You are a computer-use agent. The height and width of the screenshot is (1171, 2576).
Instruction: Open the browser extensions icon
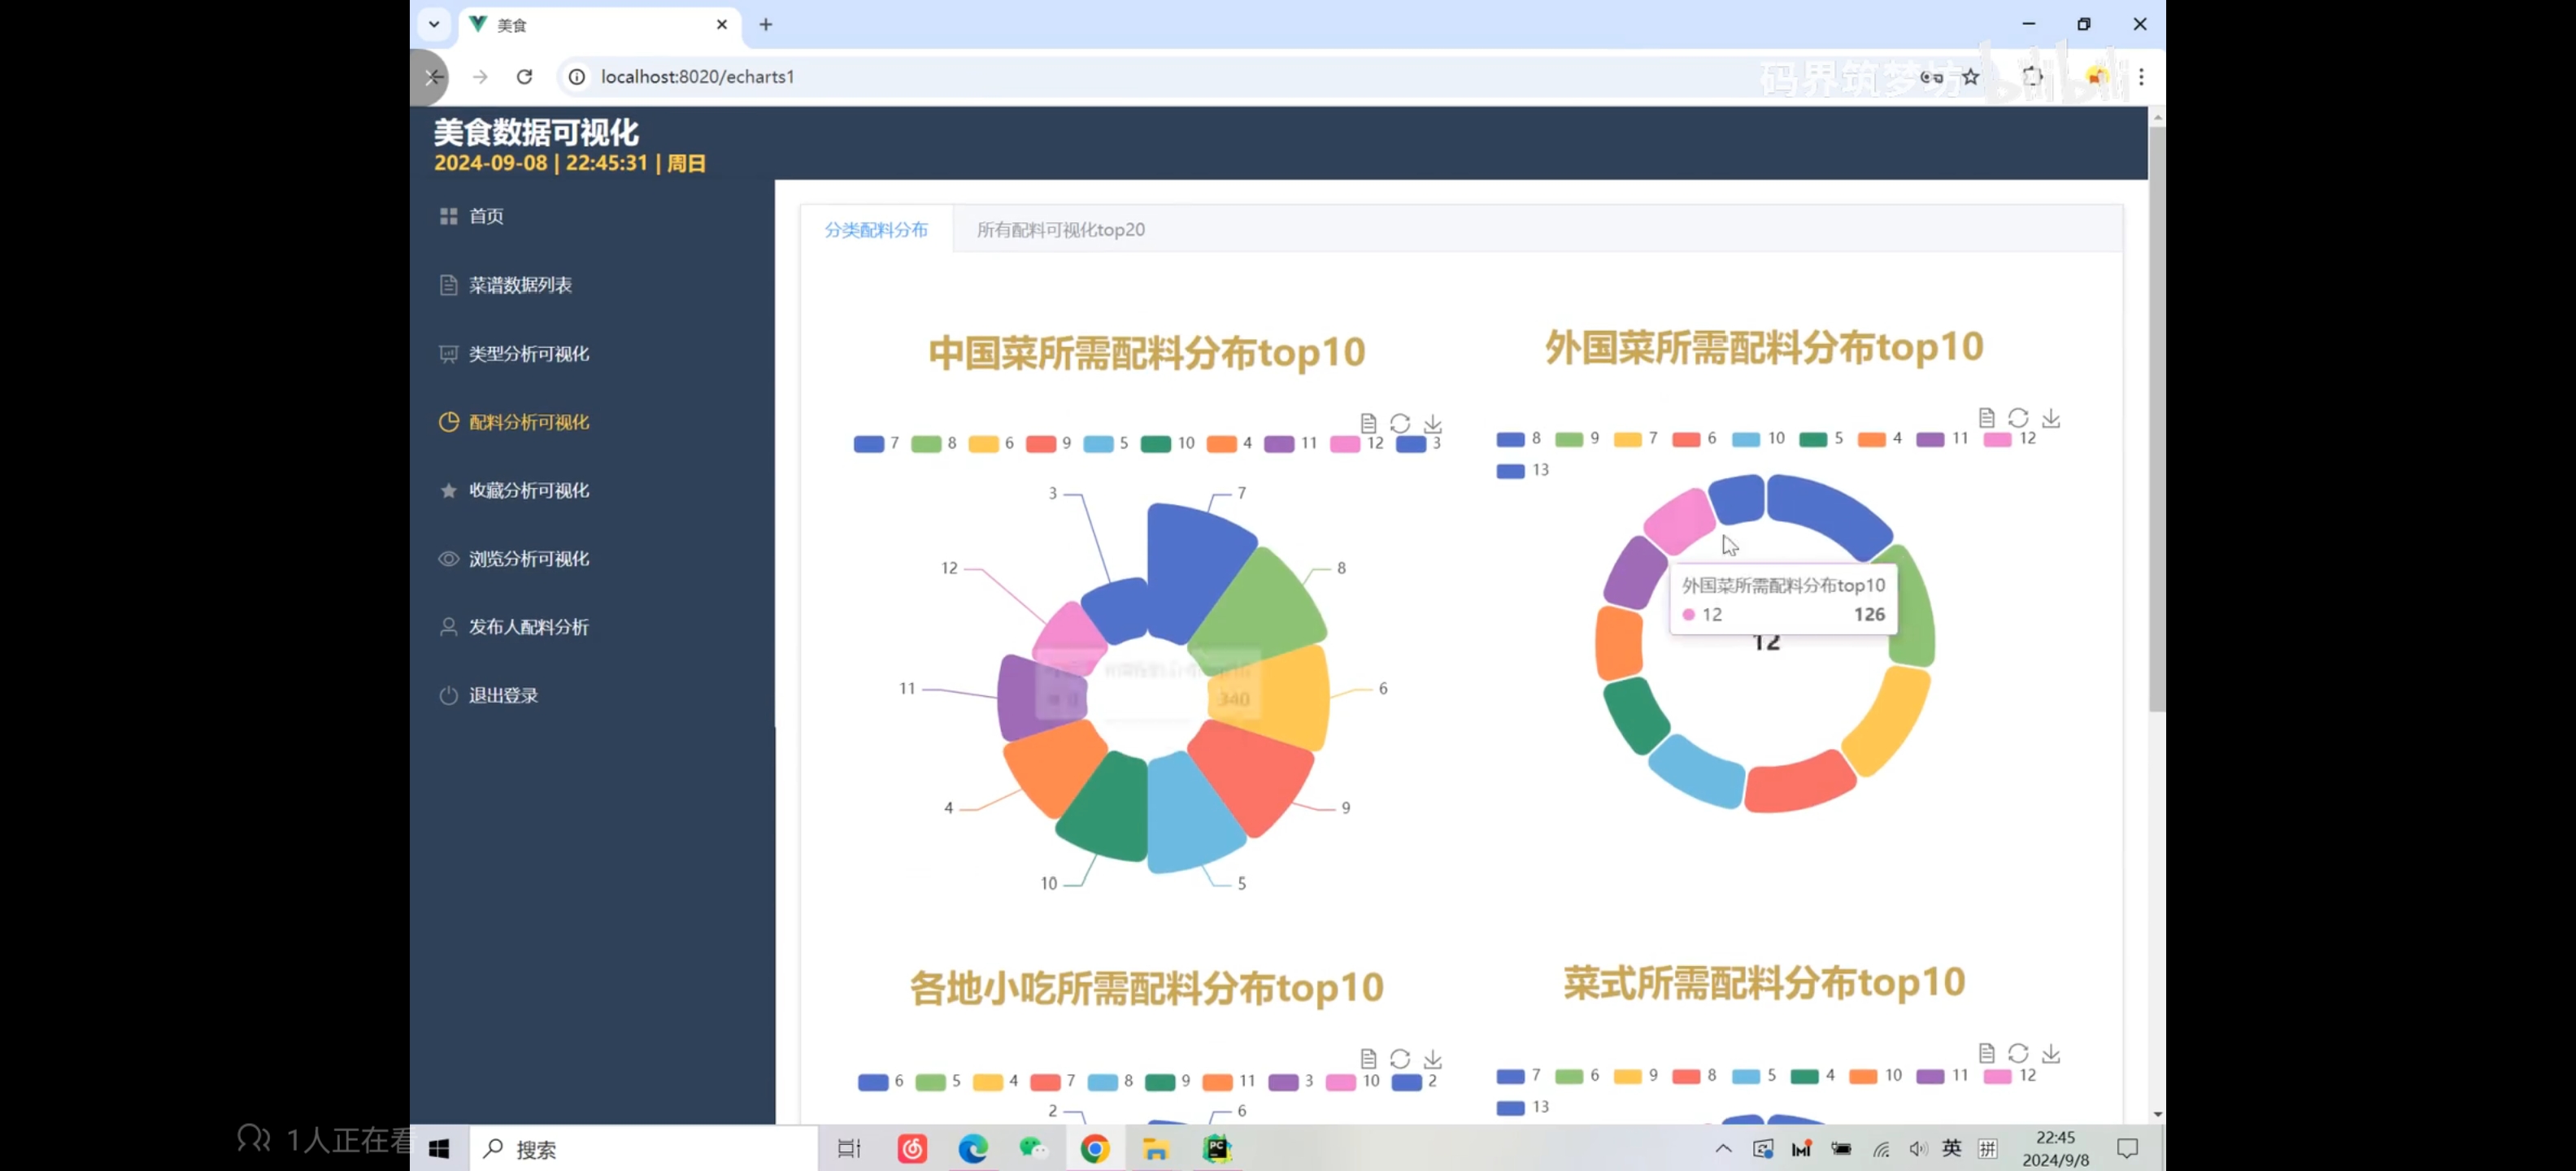point(2033,76)
